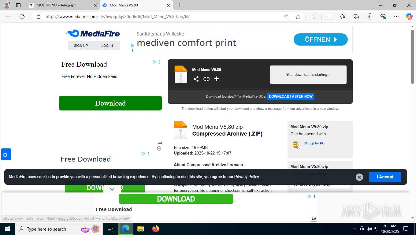Image resolution: width=416 pixels, height=235 pixels.
Task: Open Browser essentials heart icon
Action: click(x=383, y=17)
